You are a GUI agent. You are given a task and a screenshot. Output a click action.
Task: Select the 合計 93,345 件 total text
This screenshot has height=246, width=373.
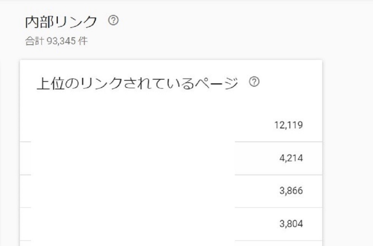pyautogui.click(x=56, y=41)
